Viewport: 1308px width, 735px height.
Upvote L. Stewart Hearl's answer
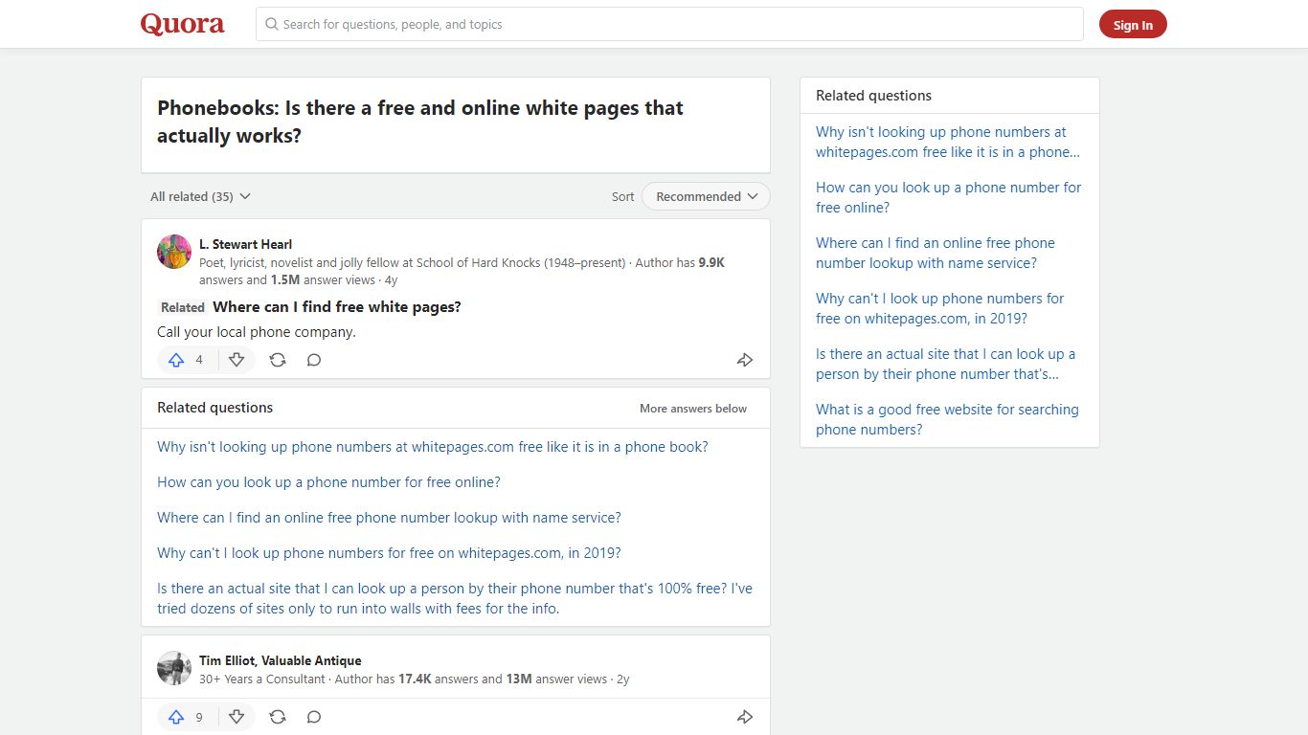(x=176, y=360)
